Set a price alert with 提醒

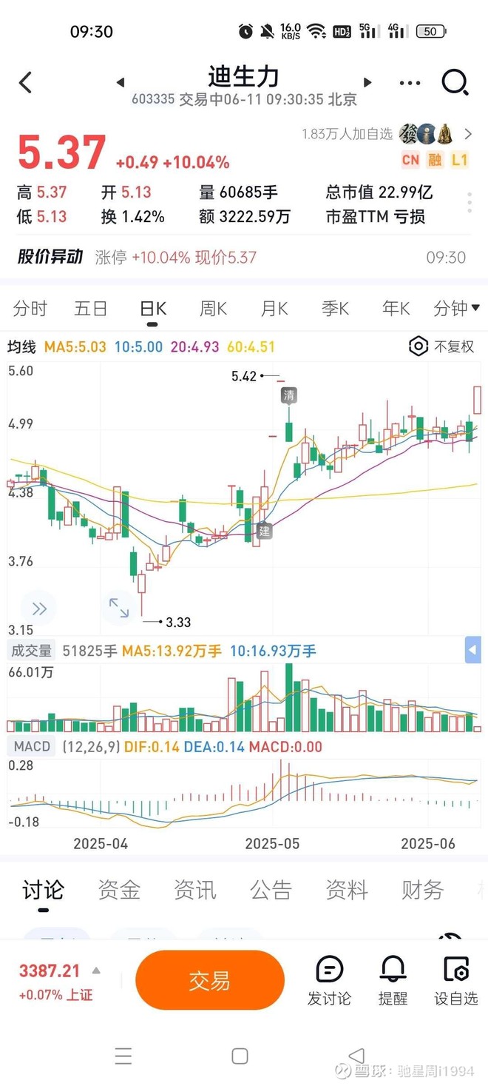pyautogui.click(x=393, y=982)
